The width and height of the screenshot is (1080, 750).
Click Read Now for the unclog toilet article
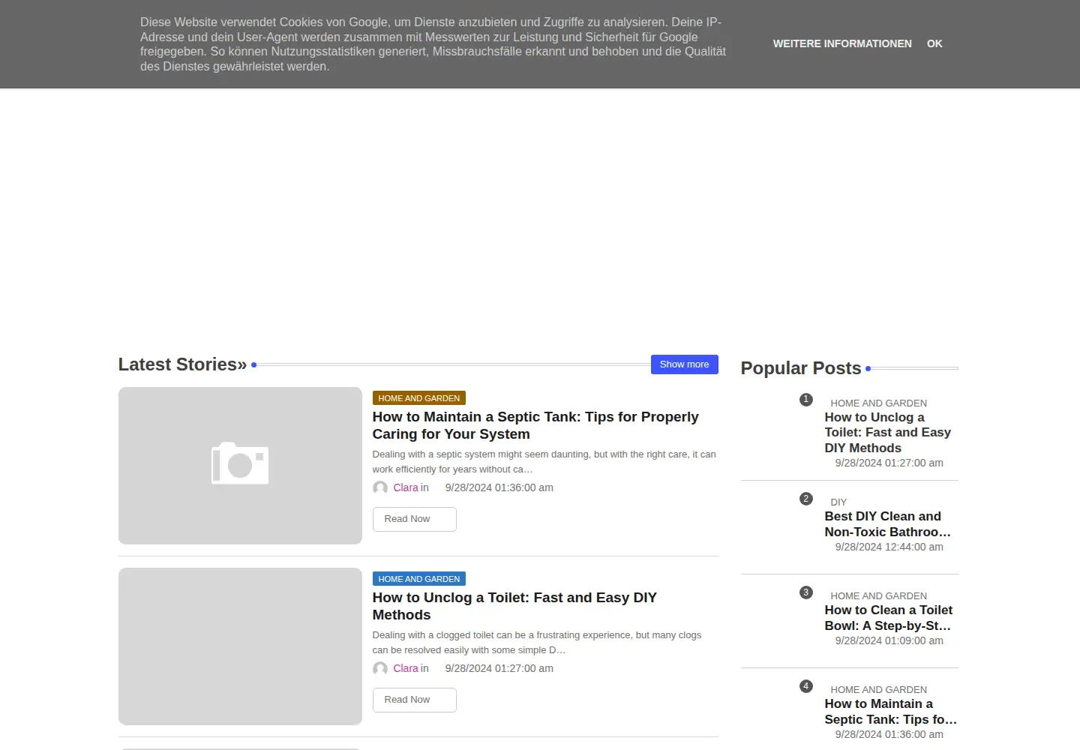click(x=415, y=700)
